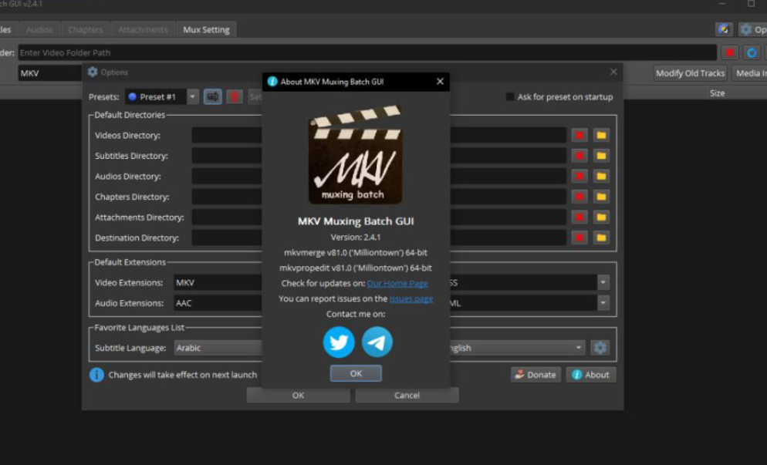Clear the video folder path in main window

click(730, 52)
